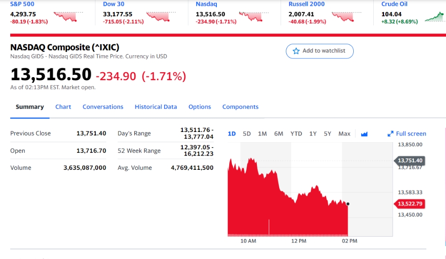The height and width of the screenshot is (259, 446).
Task: Open the S&P 500 index link
Action: point(22,4)
